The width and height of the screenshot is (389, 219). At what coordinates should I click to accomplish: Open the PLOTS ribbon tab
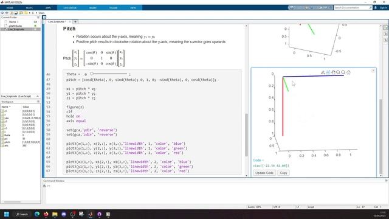[x=29, y=8]
